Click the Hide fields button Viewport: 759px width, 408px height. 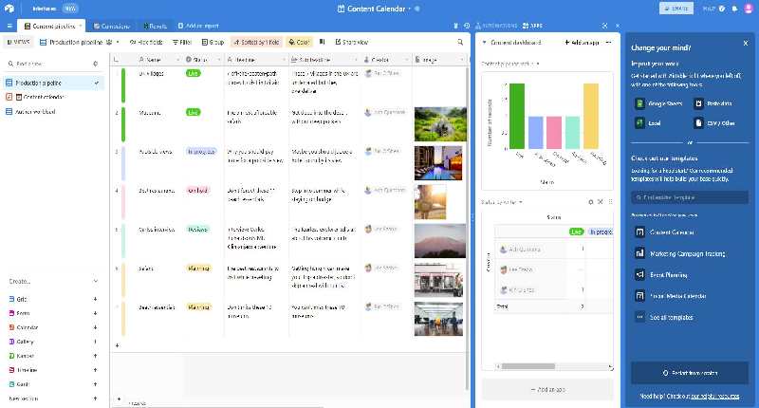(146, 42)
